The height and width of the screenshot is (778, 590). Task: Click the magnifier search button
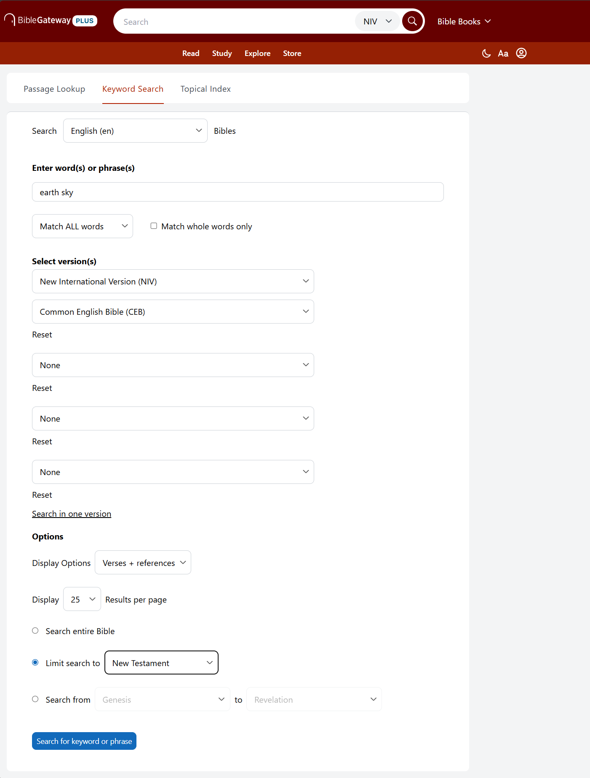tap(412, 21)
